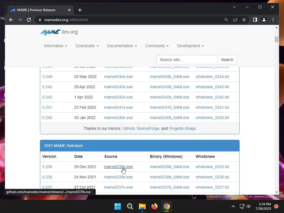Viewport: 284px width, 213px height.
Task: View site info via padlock icon
Action: click(40, 20)
